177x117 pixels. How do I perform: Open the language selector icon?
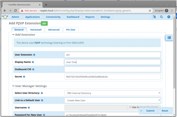154,17
